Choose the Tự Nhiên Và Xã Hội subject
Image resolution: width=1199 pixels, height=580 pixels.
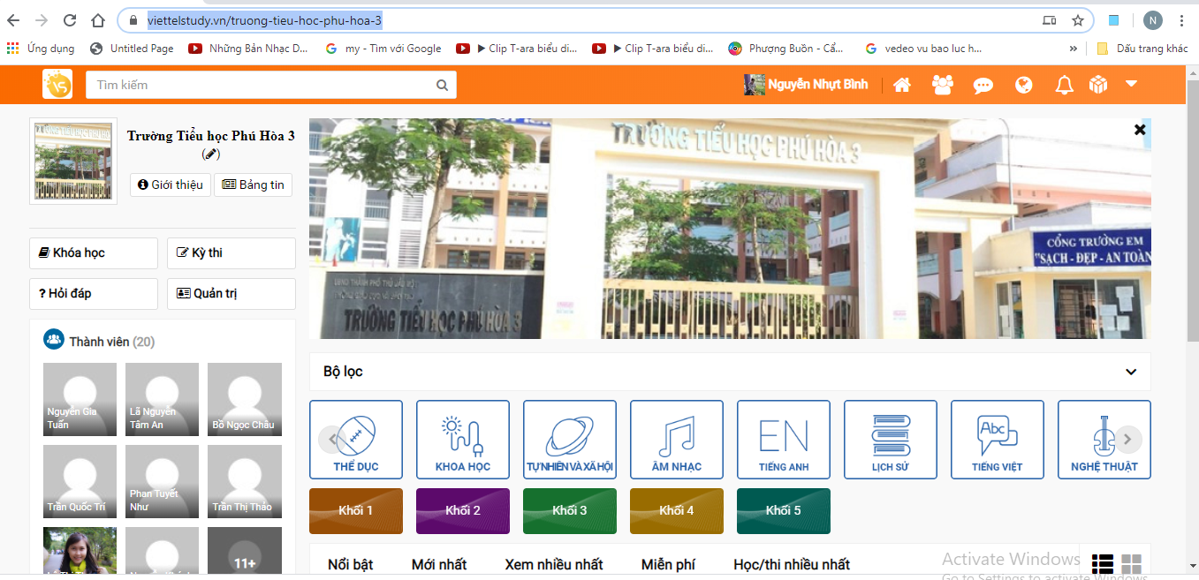coord(570,440)
